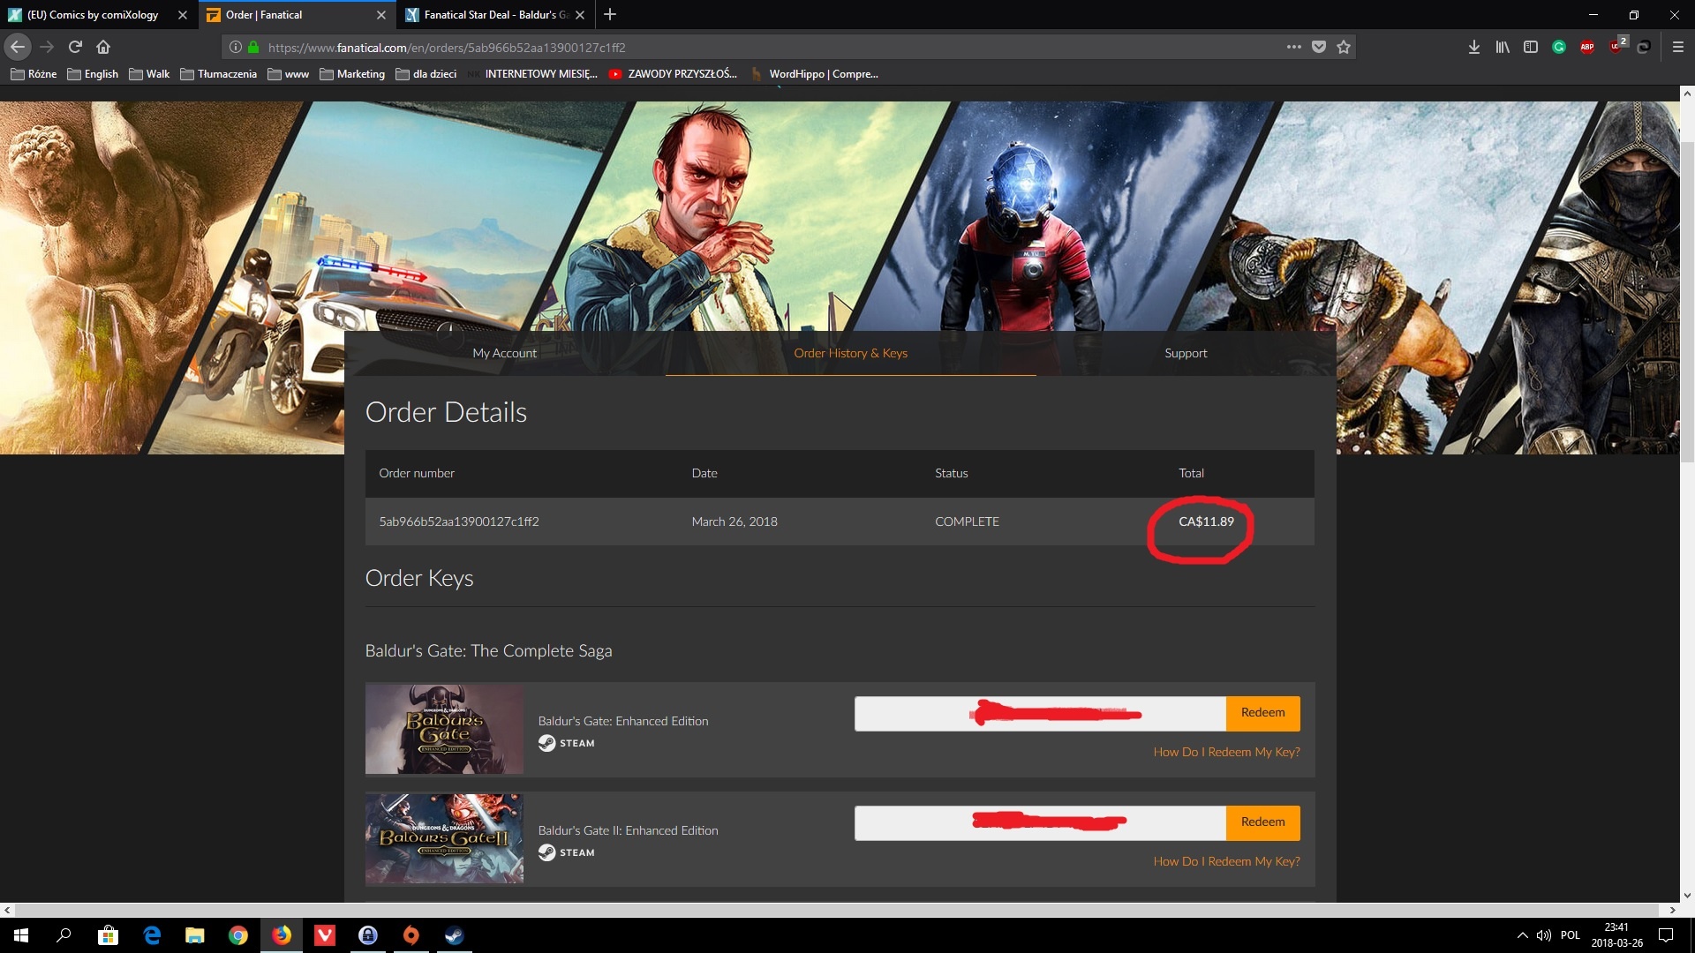The height and width of the screenshot is (953, 1695).
Task: Go back with the browser back arrow
Action: point(18,47)
